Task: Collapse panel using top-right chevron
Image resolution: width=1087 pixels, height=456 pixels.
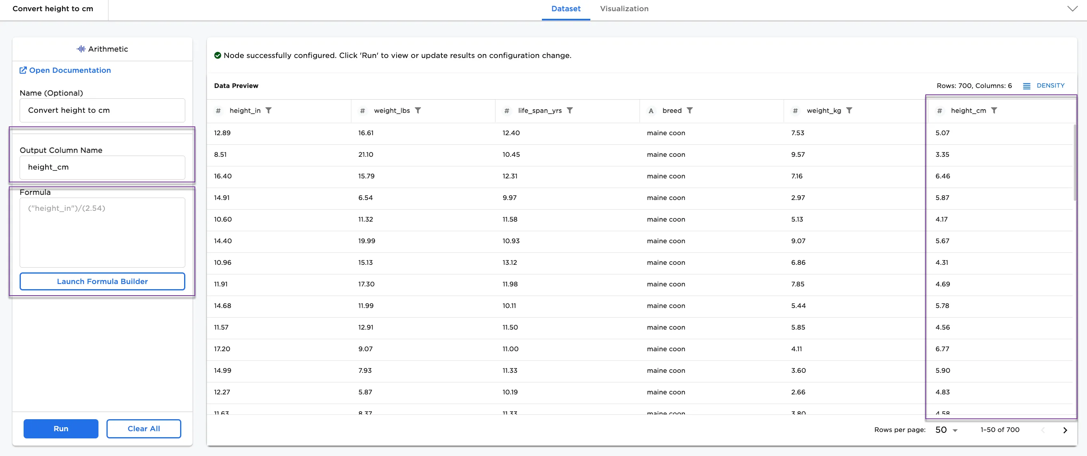Action: coord(1073,8)
